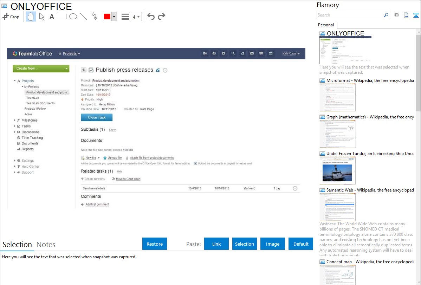Viewport: 421px width, 285px height.
Task: Open the calendar icon in TeamLab header
Action: pyautogui.click(x=271, y=53)
